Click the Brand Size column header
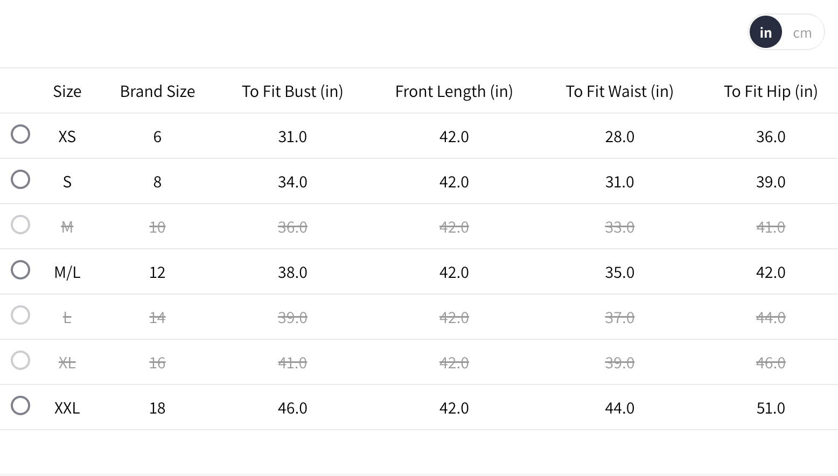The width and height of the screenshot is (838, 476). click(157, 92)
